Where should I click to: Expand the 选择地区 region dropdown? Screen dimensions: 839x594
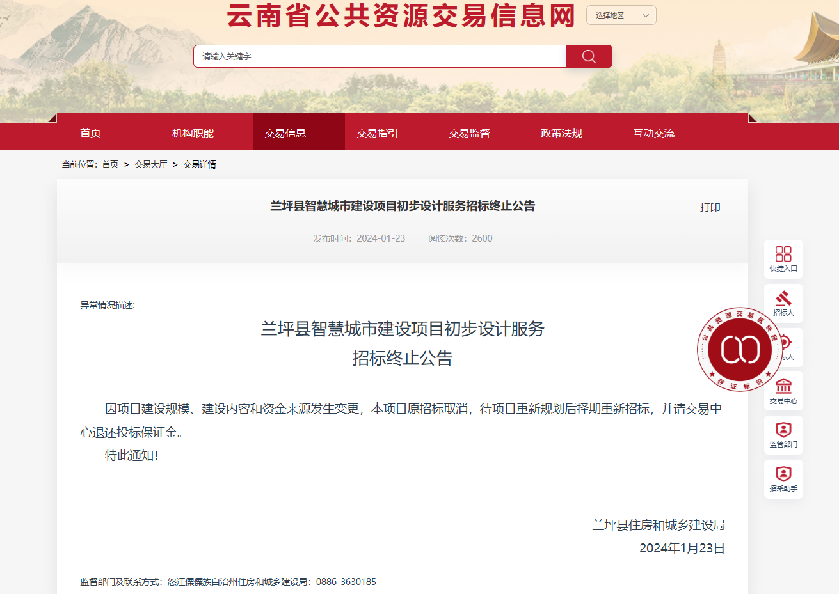(621, 15)
